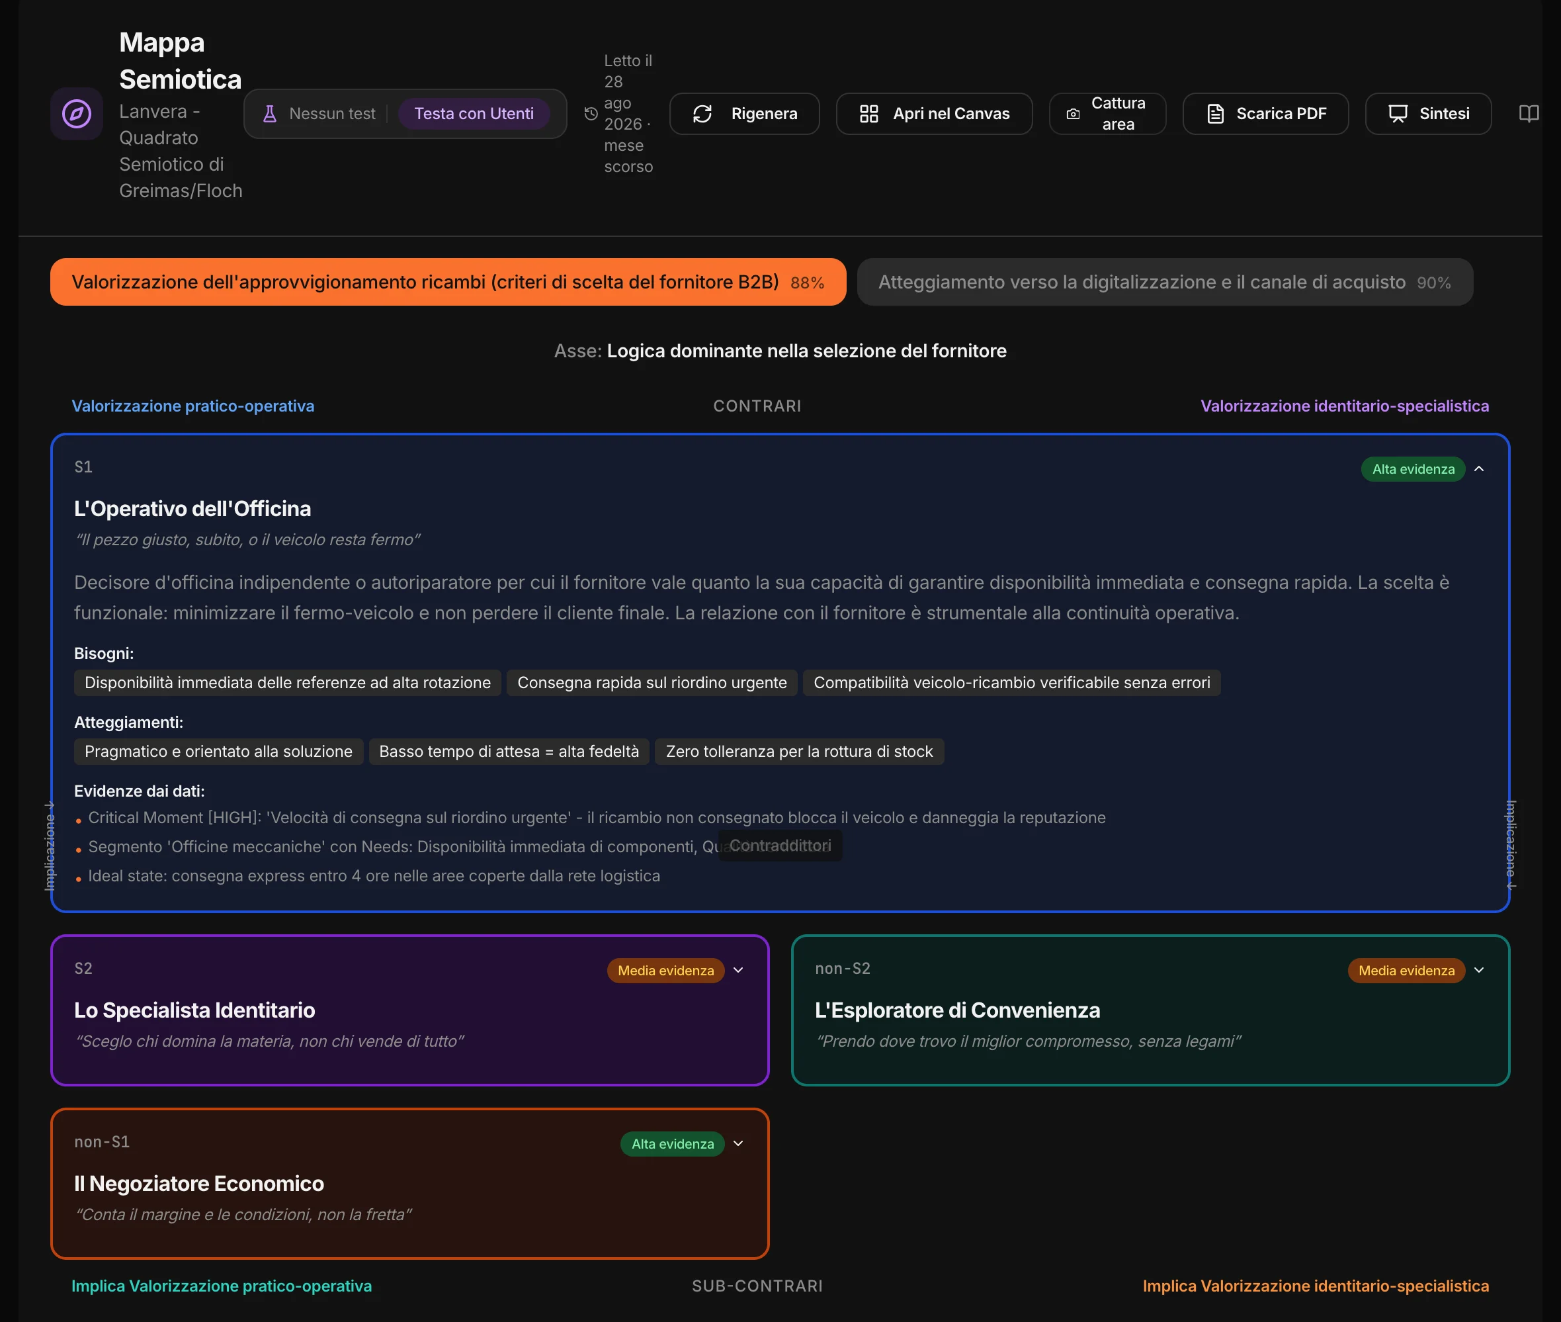Screen dimensions: 1561x1322
Task: Click the 'Compatibilità veicolo-ricambio verificabile' chip
Action: pyautogui.click(x=1012, y=683)
